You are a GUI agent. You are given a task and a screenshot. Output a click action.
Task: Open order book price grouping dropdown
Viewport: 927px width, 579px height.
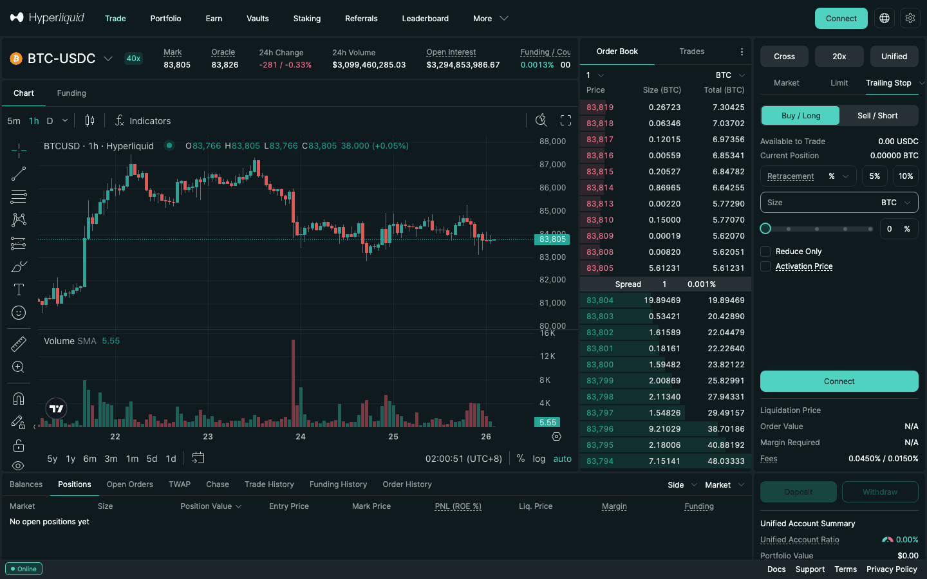pos(595,75)
